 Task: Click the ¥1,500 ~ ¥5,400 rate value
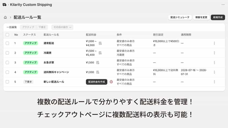(x=91, y=53)
